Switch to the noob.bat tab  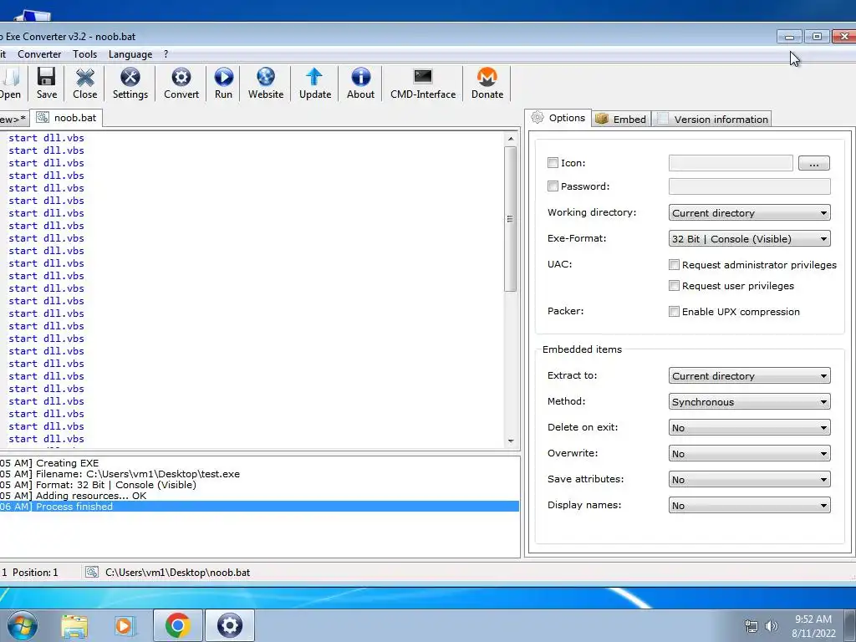66,117
